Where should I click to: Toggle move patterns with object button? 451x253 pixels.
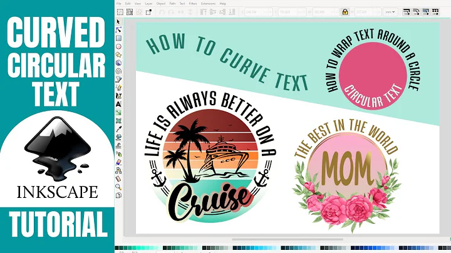(435, 12)
